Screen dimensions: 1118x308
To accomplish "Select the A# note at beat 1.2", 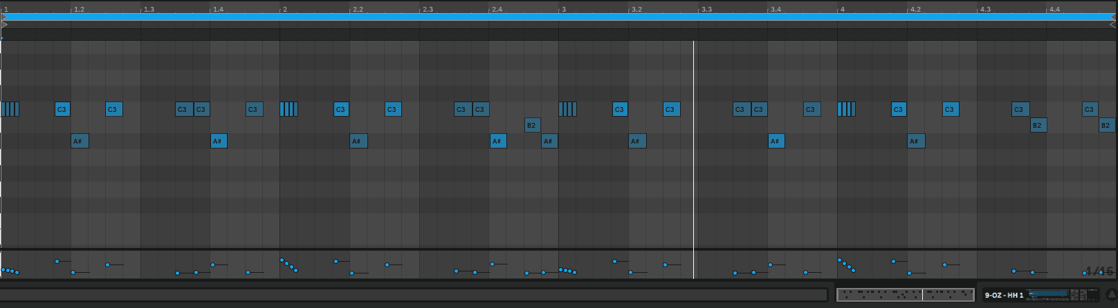I will pos(80,141).
